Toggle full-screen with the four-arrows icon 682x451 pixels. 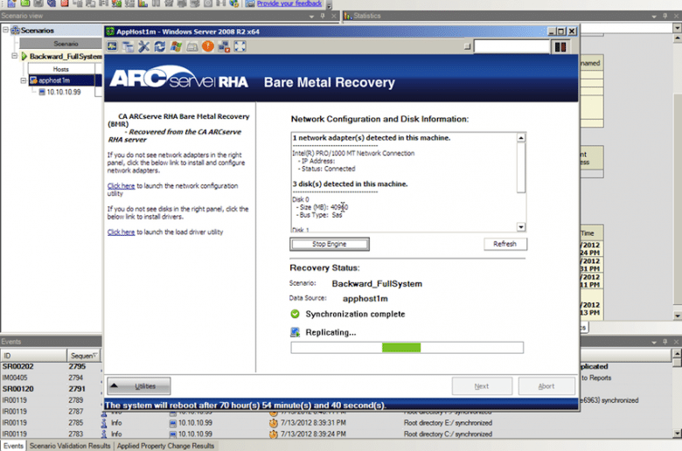240,46
